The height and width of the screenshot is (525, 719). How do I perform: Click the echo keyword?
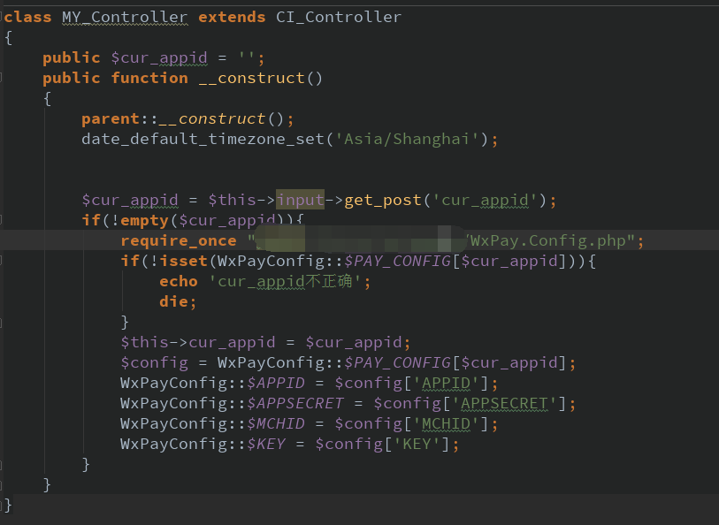coord(178,281)
